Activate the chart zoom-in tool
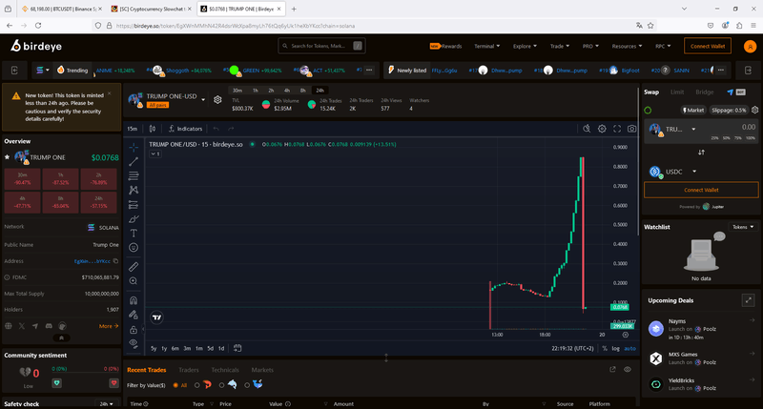 134,281
